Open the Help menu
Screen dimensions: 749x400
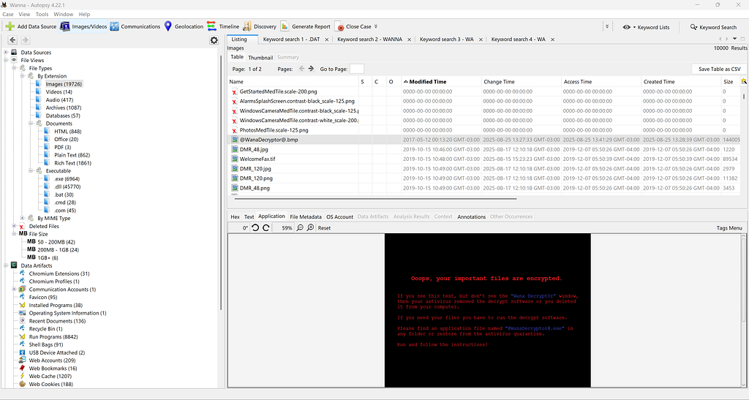coord(84,15)
